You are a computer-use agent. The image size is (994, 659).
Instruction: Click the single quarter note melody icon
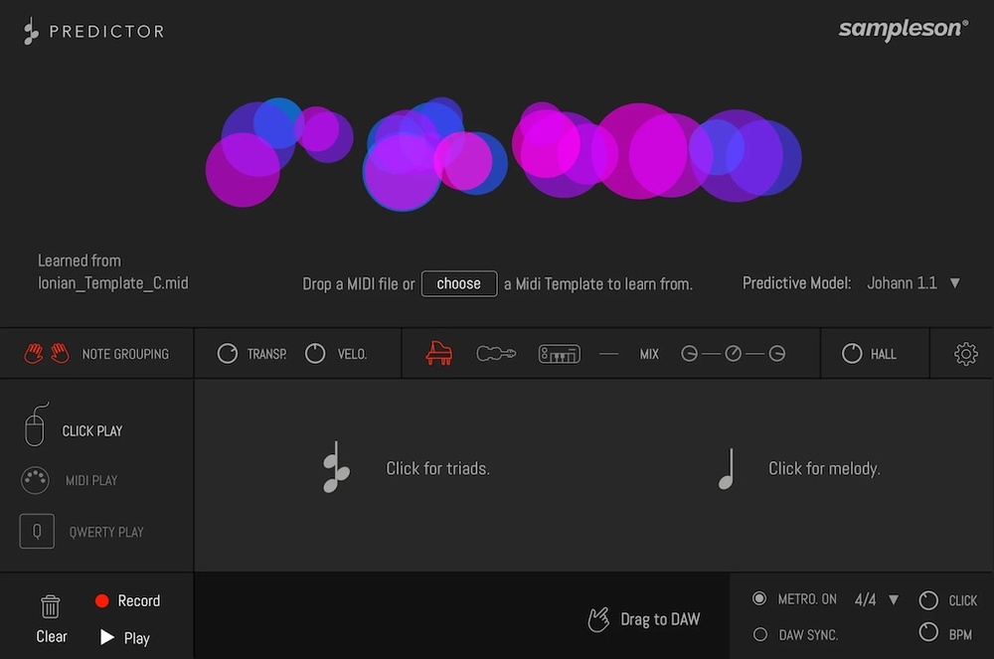coord(727,468)
